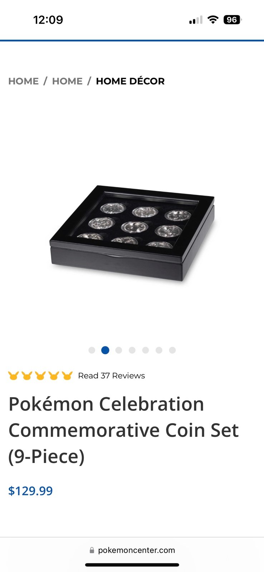The width and height of the screenshot is (264, 572).
Task: Tap the lock icon beside the URL
Action: coord(92,550)
